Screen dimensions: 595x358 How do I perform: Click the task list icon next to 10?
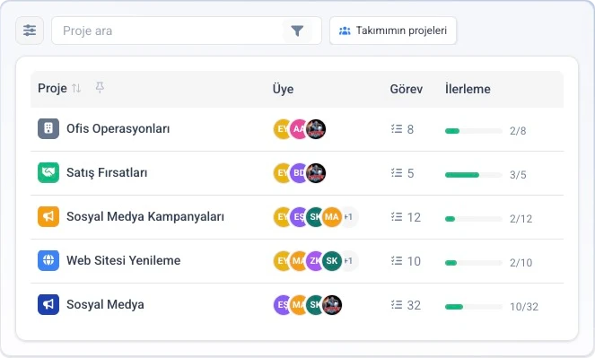click(397, 261)
